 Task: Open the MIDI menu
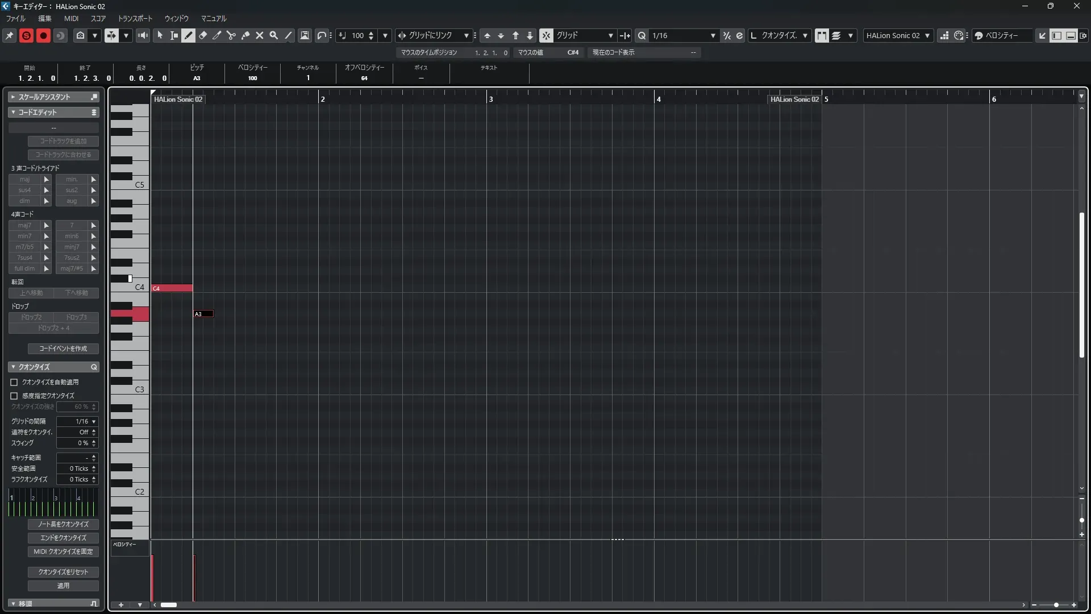tap(71, 18)
